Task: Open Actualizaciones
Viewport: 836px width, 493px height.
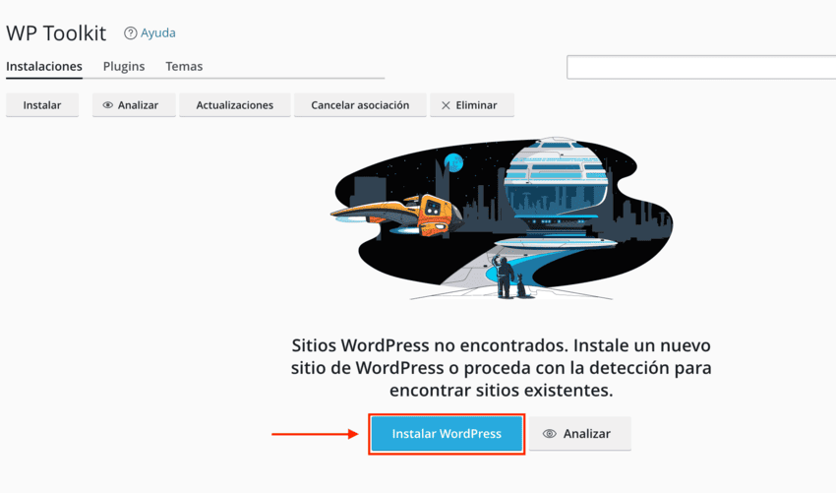Action: coord(235,105)
